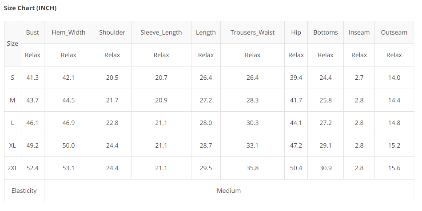
Task: Select the outseam value 15.2
Action: pyautogui.click(x=394, y=145)
